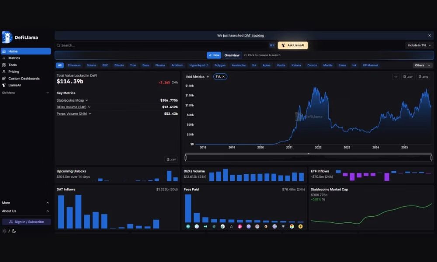The width and height of the screenshot is (437, 262).
Task: Select the Hyperliquid L1 chain tab
Action: tap(199, 65)
